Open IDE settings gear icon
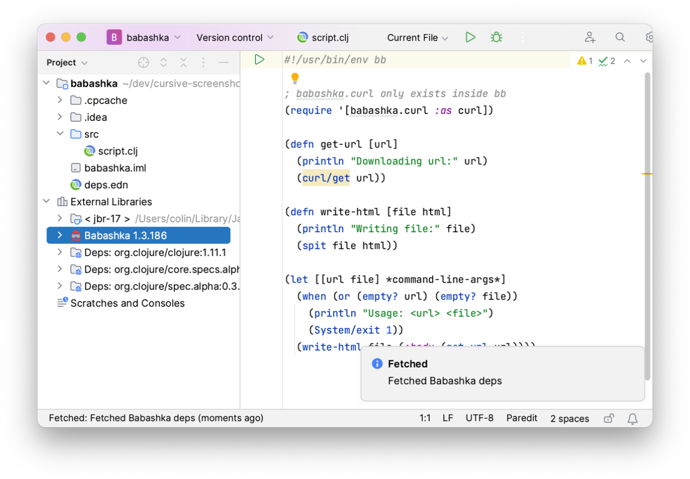 click(x=648, y=37)
